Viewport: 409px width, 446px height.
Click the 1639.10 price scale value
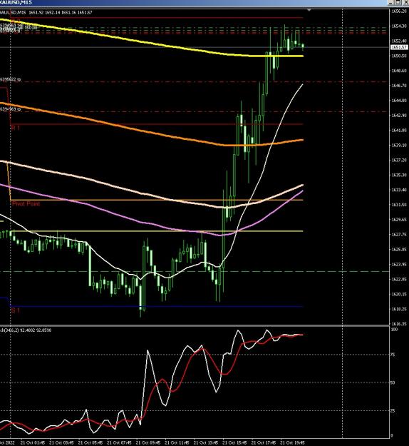(x=399, y=145)
